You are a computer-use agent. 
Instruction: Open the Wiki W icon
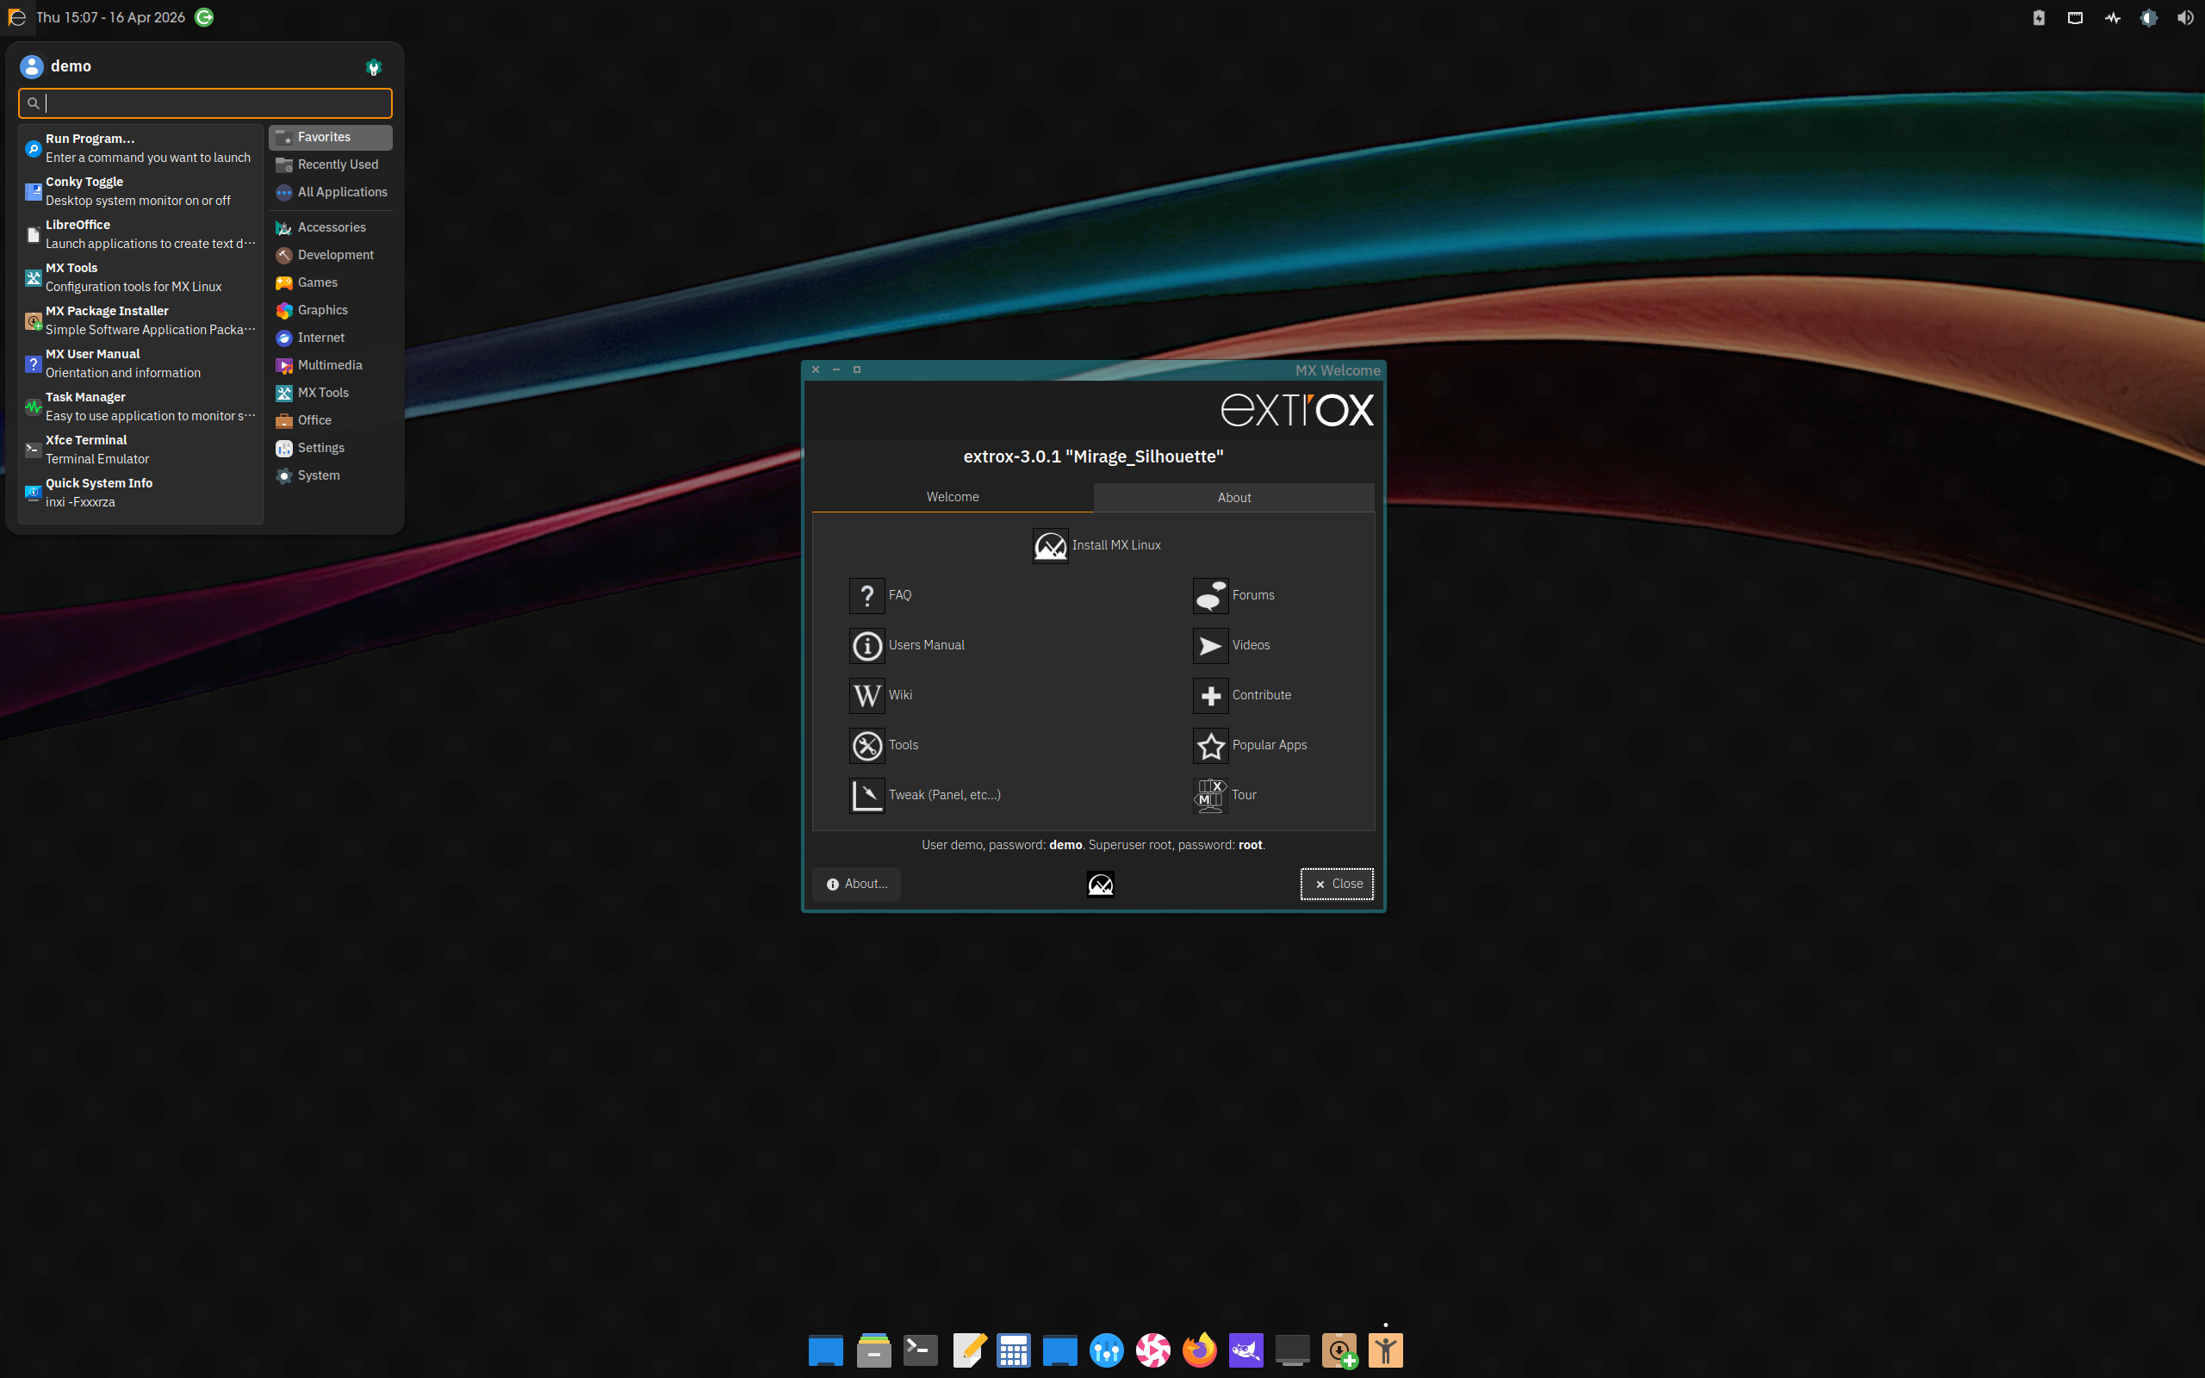866,695
